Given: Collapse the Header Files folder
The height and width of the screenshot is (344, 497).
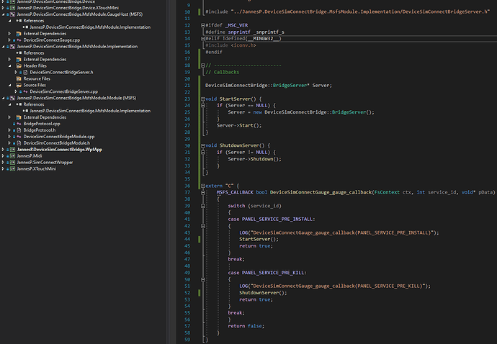Looking at the screenshot, I should tap(9, 66).
